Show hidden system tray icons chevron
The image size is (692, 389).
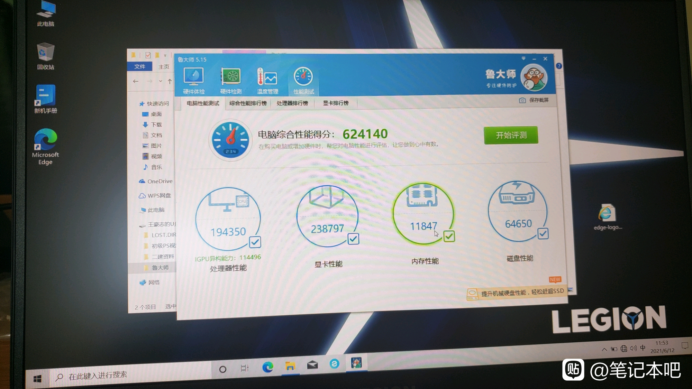coord(604,349)
